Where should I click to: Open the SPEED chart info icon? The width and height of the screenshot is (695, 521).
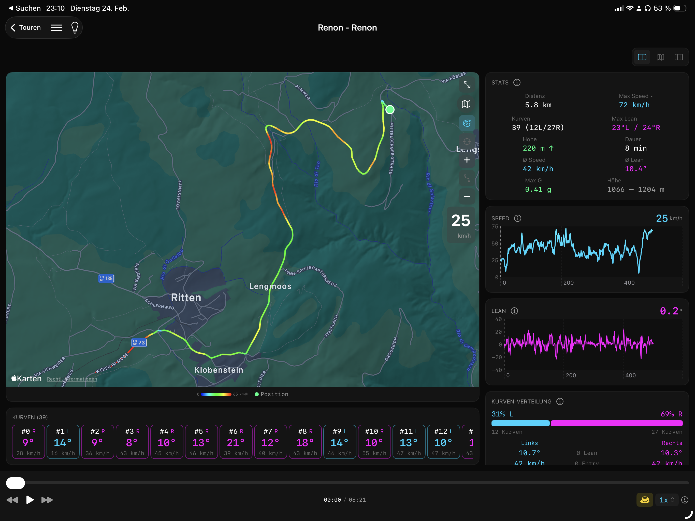(x=517, y=218)
